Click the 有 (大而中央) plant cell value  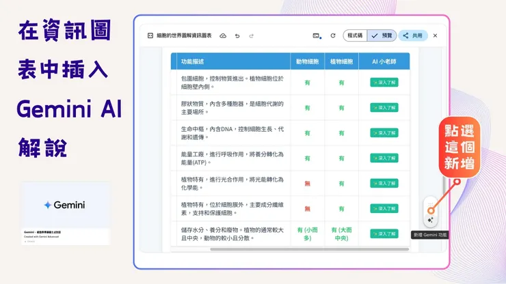341,233
